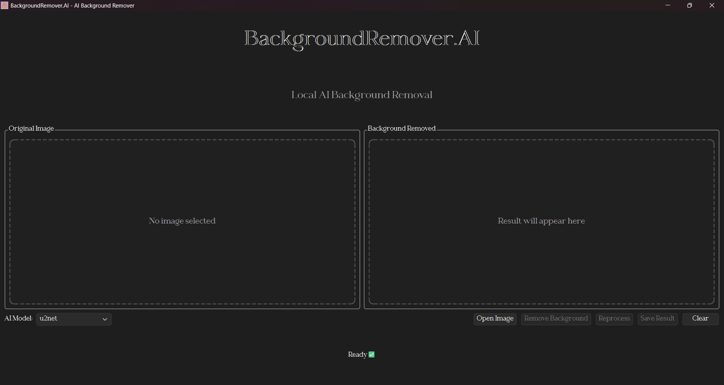Minimize the BackgroundRemover.AI window
The image size is (724, 385).
668,5
